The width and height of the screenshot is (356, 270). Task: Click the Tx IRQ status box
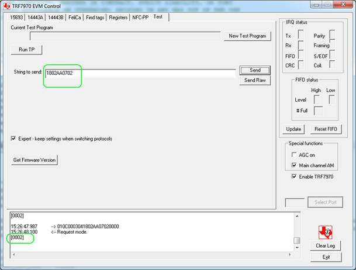coord(301,34)
